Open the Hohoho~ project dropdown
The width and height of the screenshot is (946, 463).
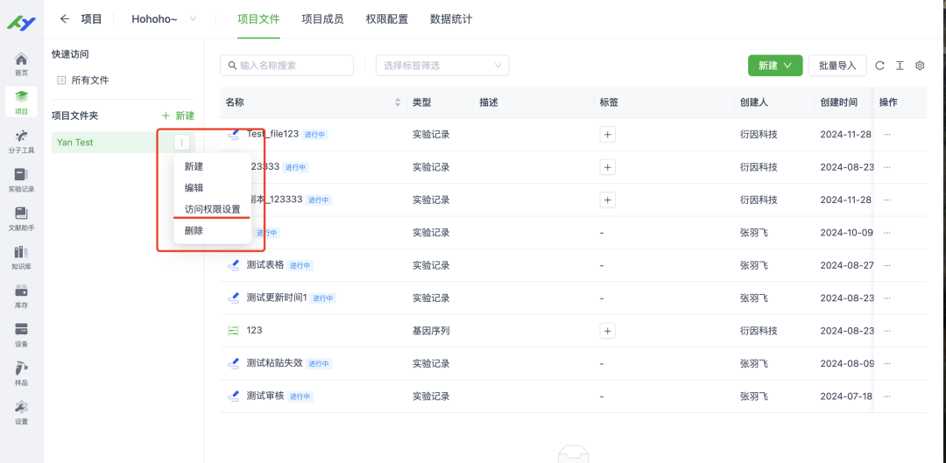coord(164,19)
